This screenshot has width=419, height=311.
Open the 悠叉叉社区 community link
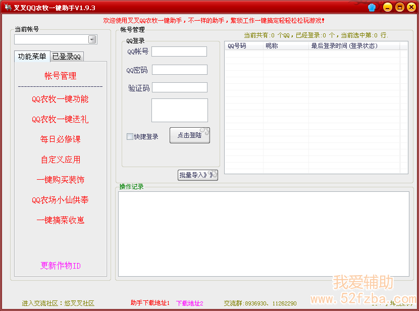click(79, 303)
